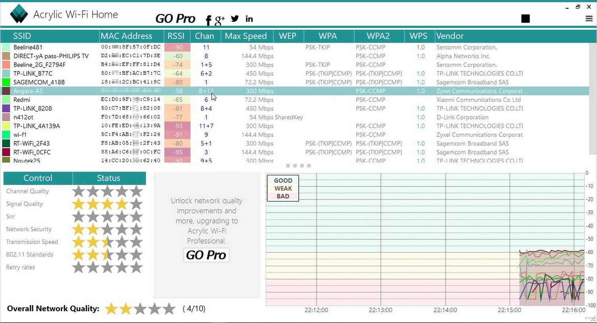Click the network list vertical scrollbar
This screenshot has width=597, height=323.
[592, 99]
